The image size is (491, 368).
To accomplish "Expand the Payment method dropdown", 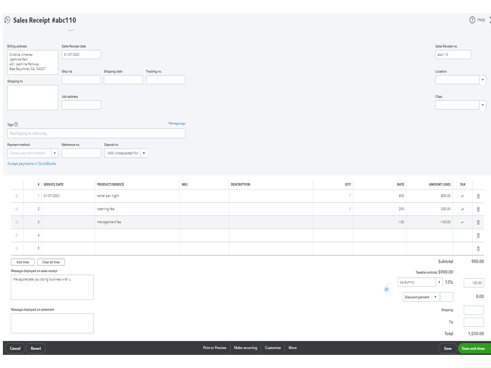I will 54,153.
